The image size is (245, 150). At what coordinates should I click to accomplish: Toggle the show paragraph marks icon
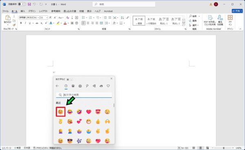point(128,17)
